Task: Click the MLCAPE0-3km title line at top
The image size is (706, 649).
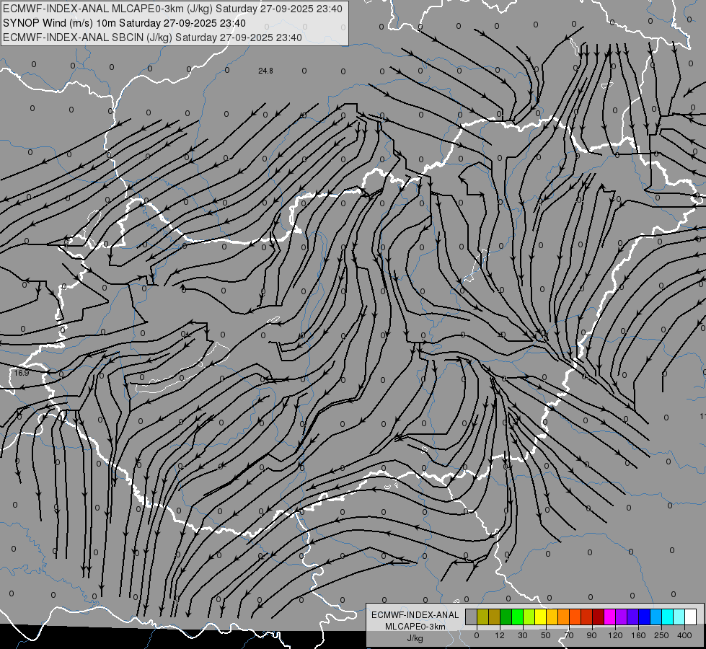Action: (x=172, y=9)
